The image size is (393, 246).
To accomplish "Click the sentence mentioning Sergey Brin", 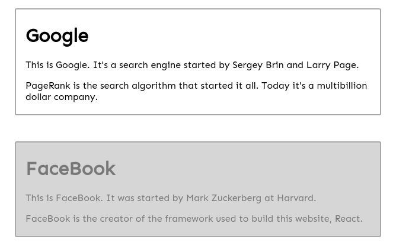I will 192,65.
